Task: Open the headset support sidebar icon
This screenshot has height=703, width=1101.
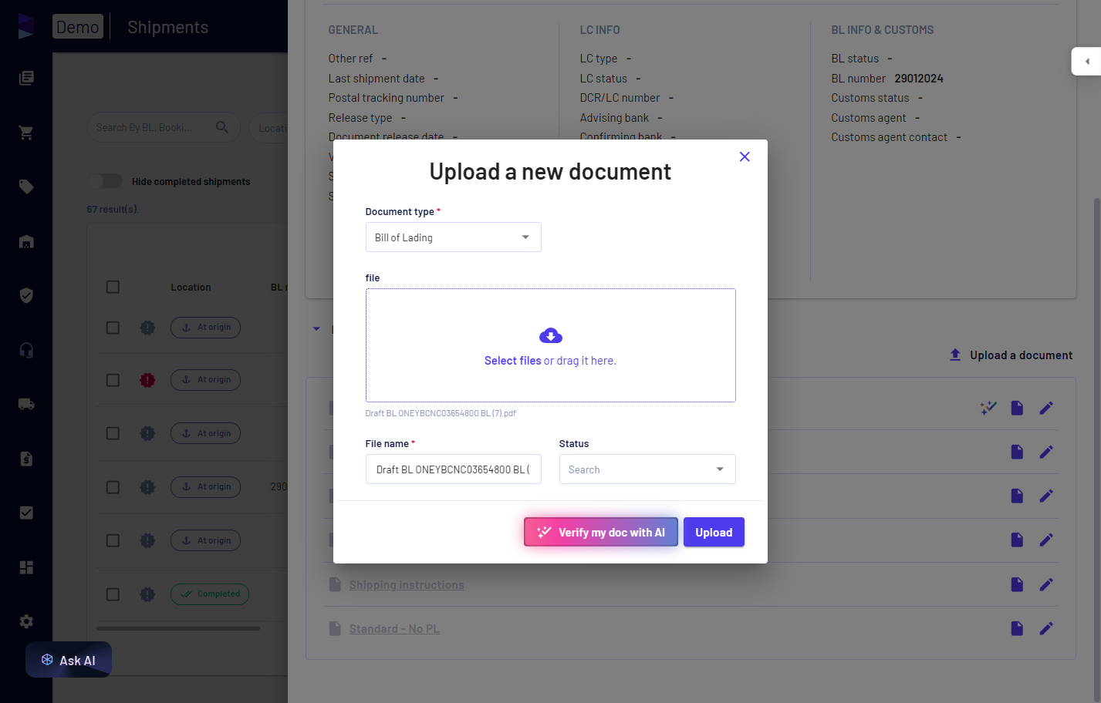Action: point(26,350)
